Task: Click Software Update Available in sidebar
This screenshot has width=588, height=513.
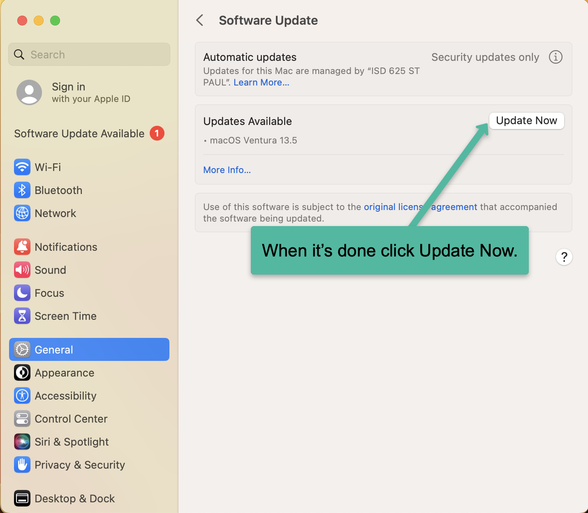Action: pyautogui.click(x=89, y=133)
